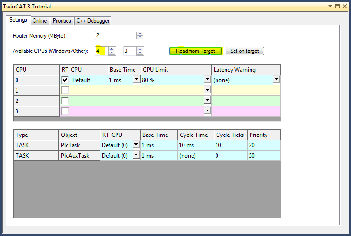This screenshot has width=351, height=236.
Task: Close the TwinCAT 3 Tutorial panel
Action: pyautogui.click(x=345, y=6)
